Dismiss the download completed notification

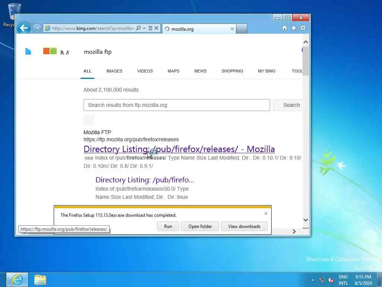(266, 213)
